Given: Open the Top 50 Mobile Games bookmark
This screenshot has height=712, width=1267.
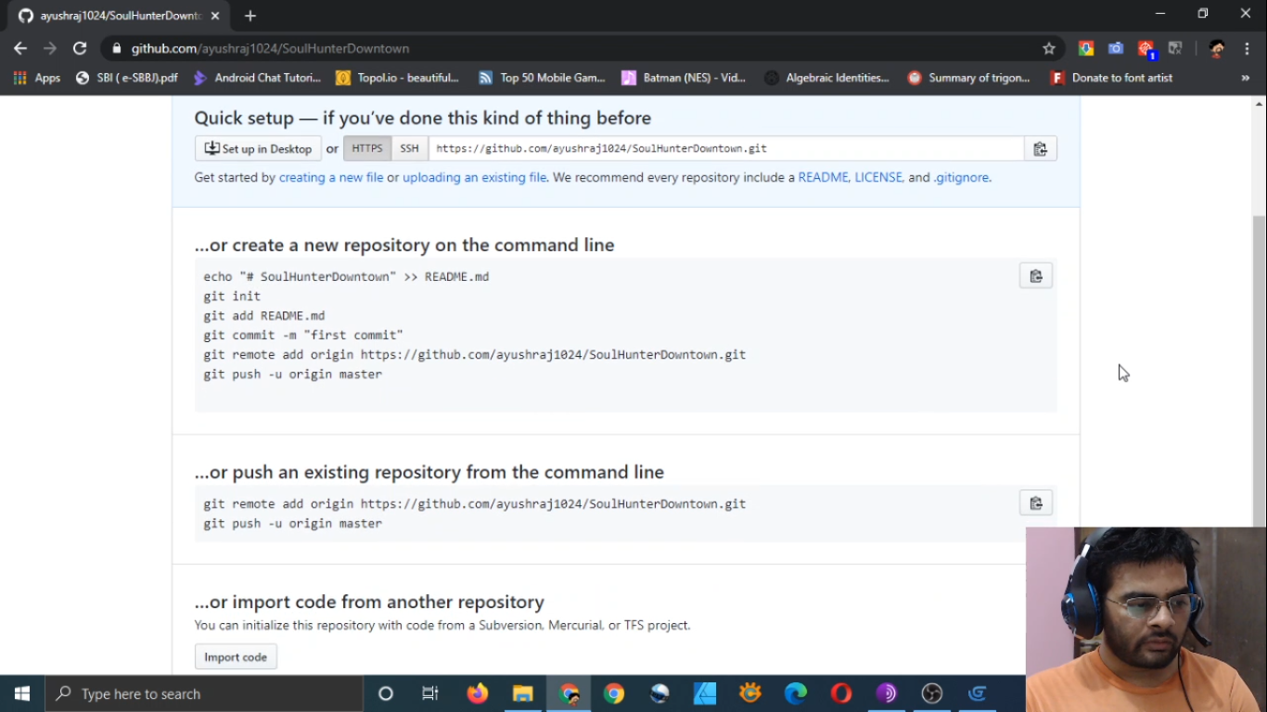Looking at the screenshot, I should (x=542, y=78).
